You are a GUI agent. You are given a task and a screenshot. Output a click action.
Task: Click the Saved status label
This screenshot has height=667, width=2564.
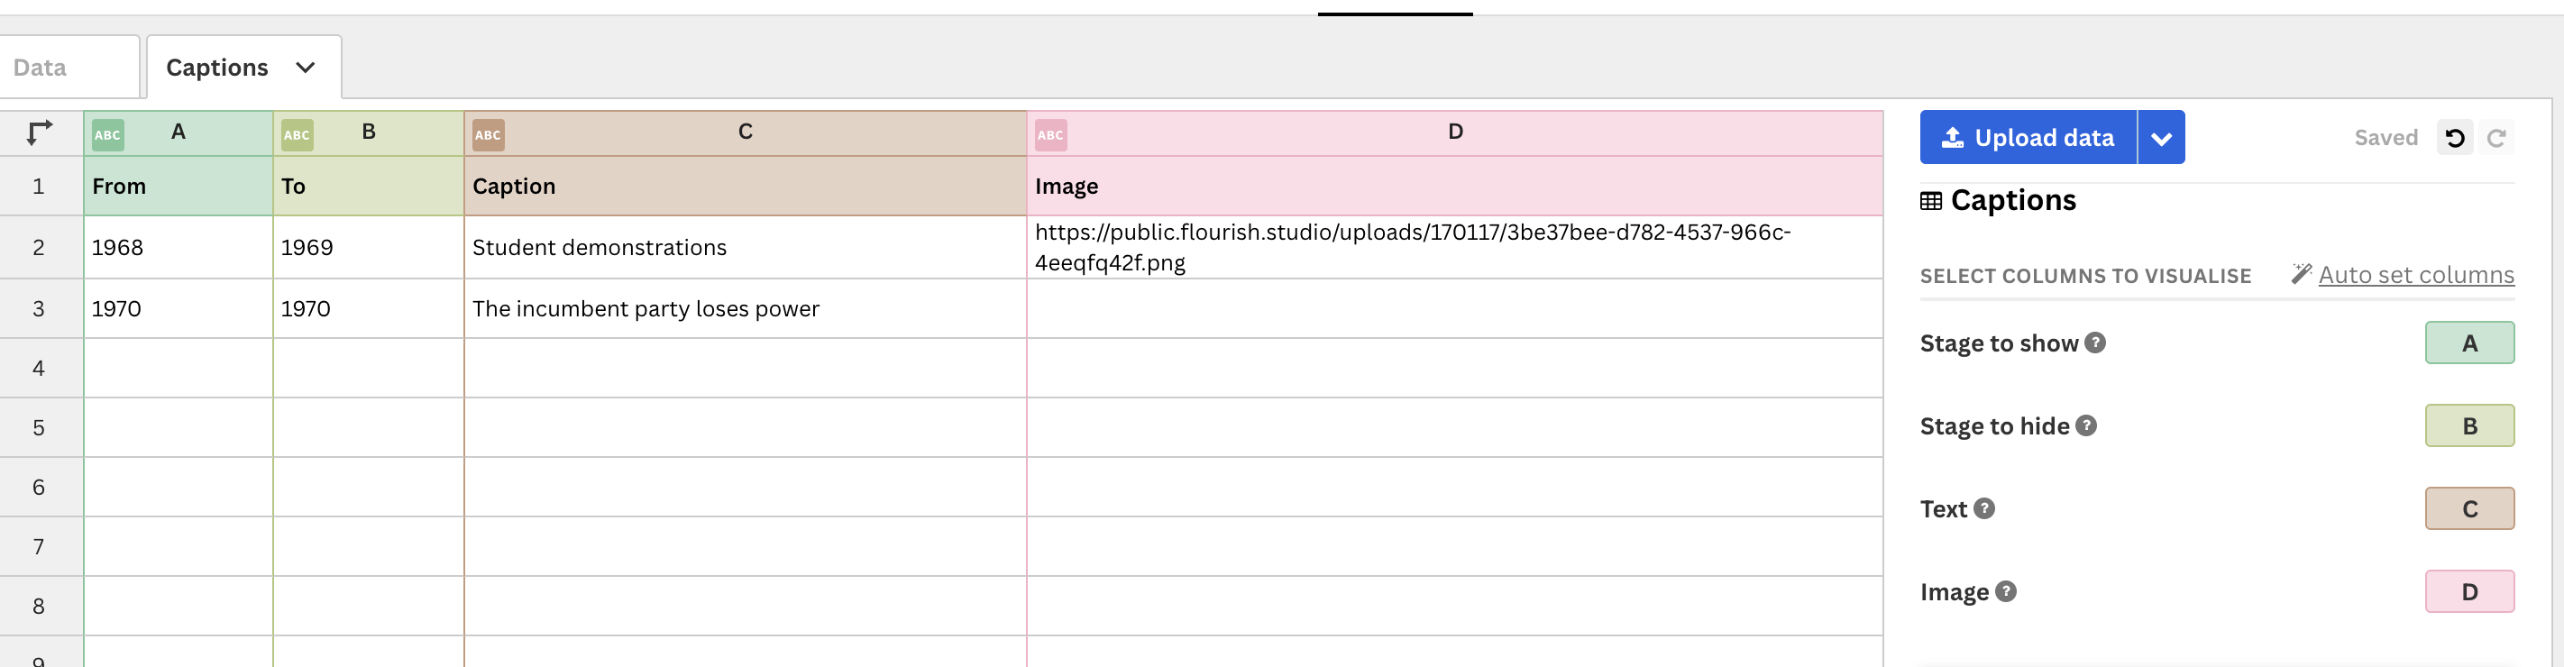pos(2385,137)
